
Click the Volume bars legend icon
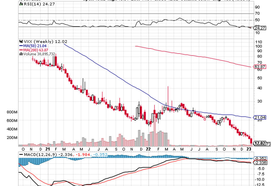21,54
